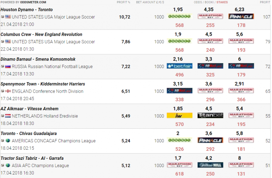This screenshot has height=178, width=272.
Task: Click the Pinnacle logo in Toronto - Chivas row
Action: point(210,140)
